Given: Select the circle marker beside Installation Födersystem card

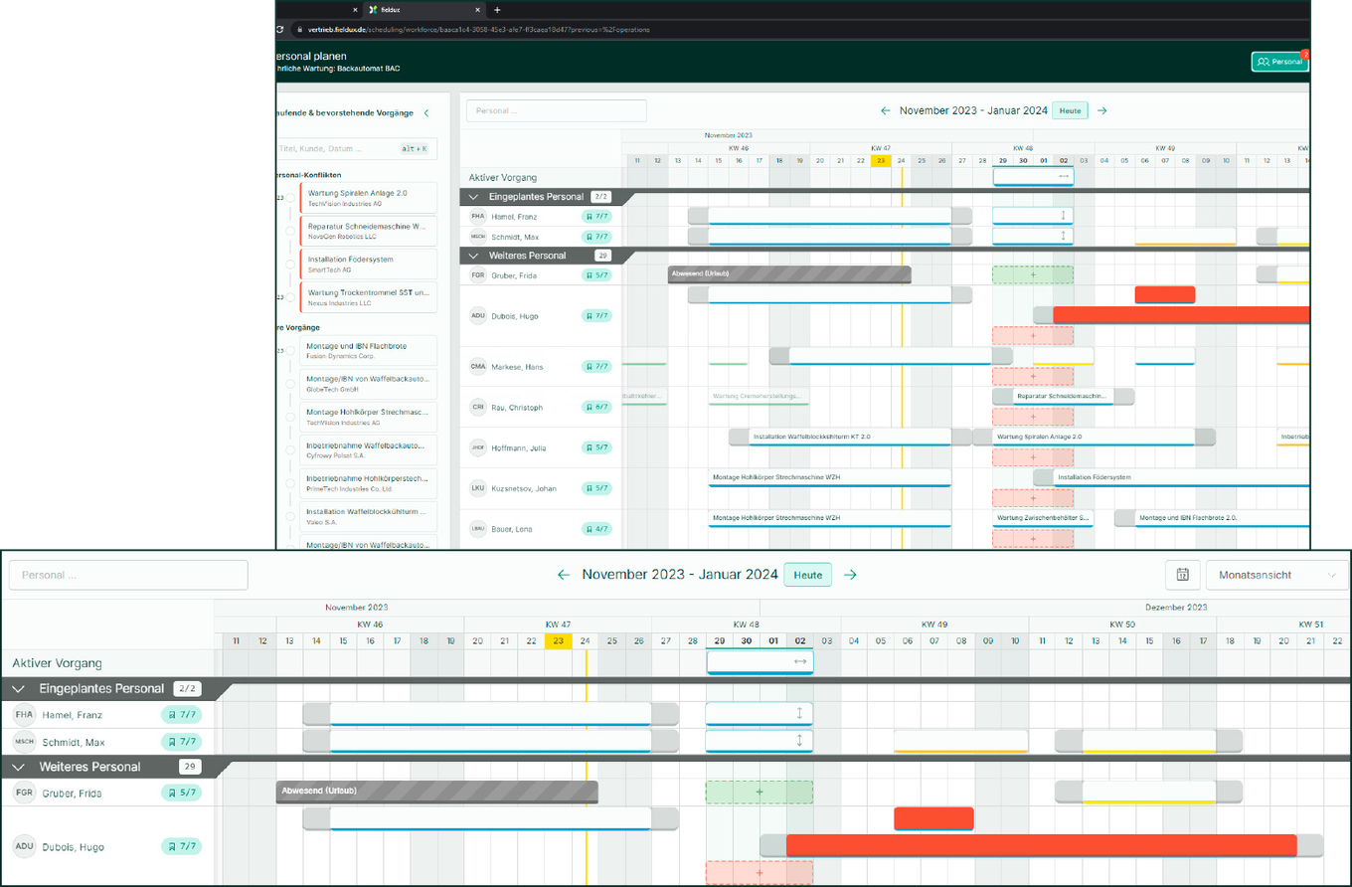Looking at the screenshot, I should pyautogui.click(x=290, y=265).
